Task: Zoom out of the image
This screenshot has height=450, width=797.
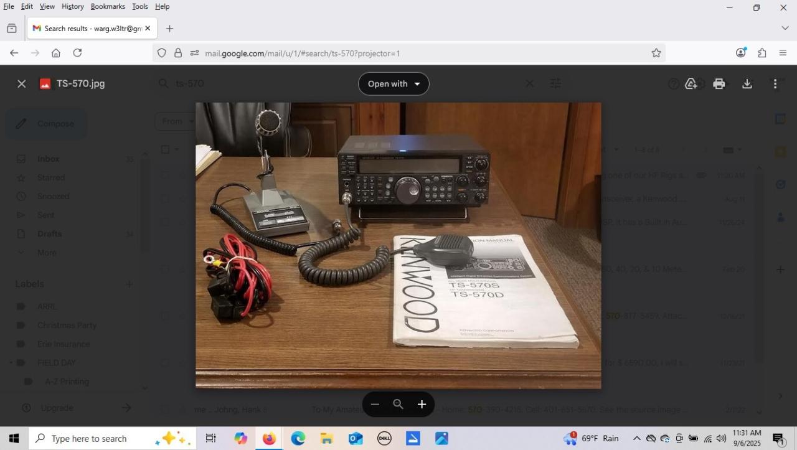Action: click(375, 405)
